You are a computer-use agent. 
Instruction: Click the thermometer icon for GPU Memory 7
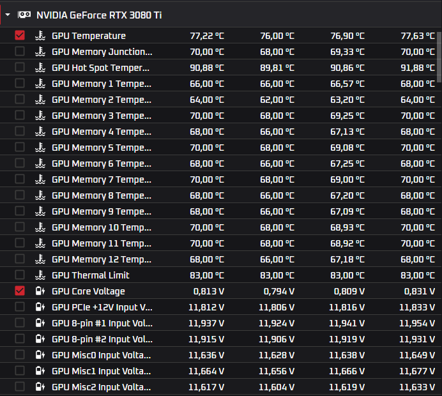(x=40, y=179)
